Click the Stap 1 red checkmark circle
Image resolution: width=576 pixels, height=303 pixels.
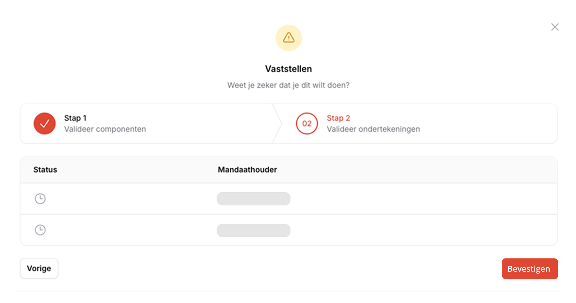tap(45, 123)
